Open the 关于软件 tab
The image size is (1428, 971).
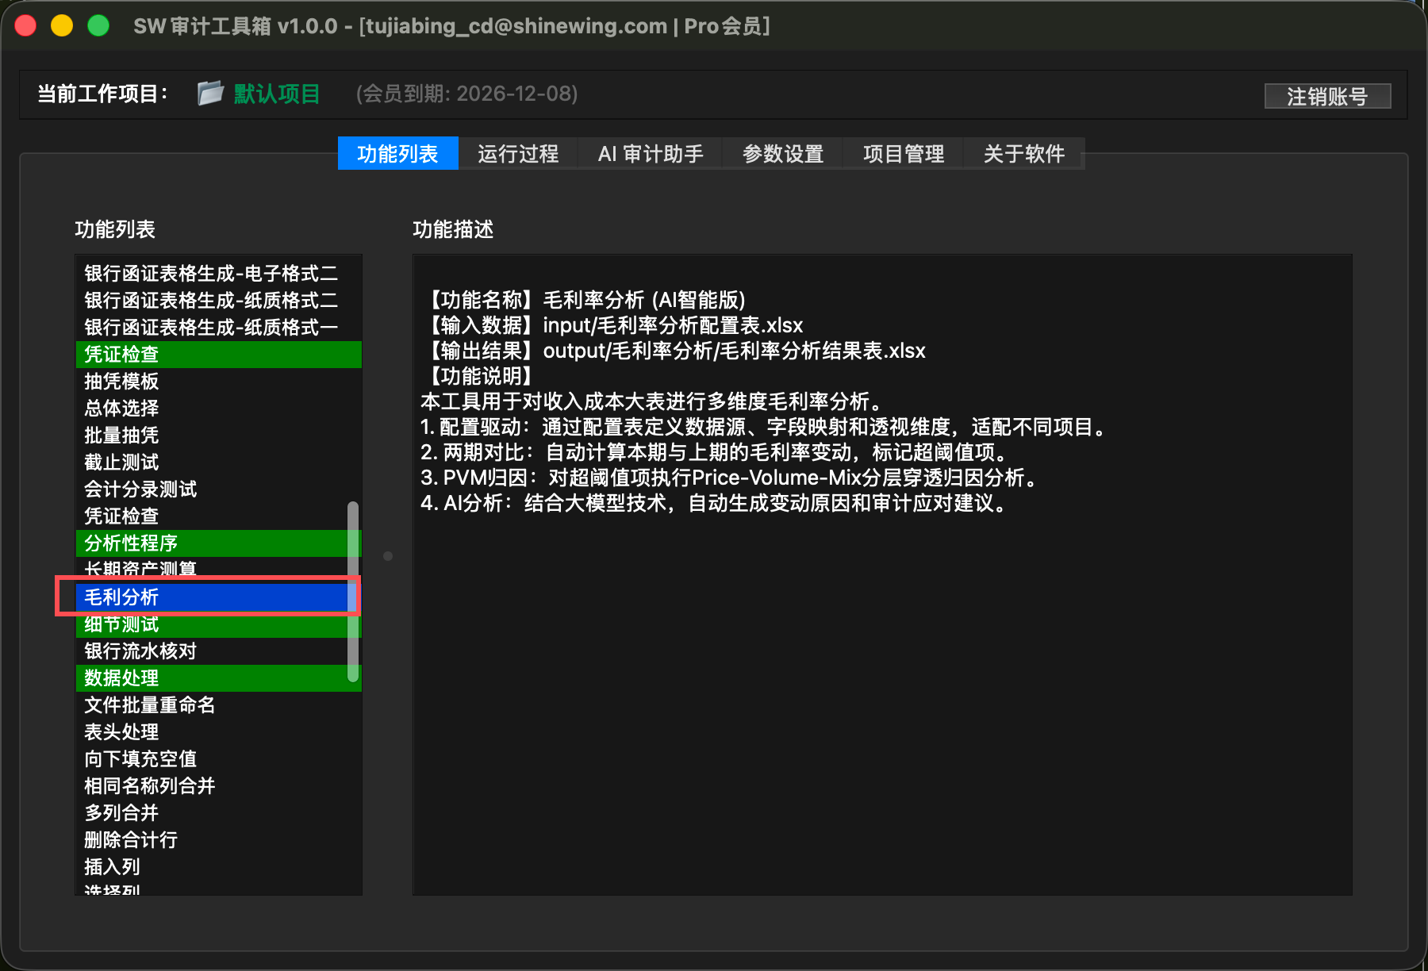(x=1023, y=153)
